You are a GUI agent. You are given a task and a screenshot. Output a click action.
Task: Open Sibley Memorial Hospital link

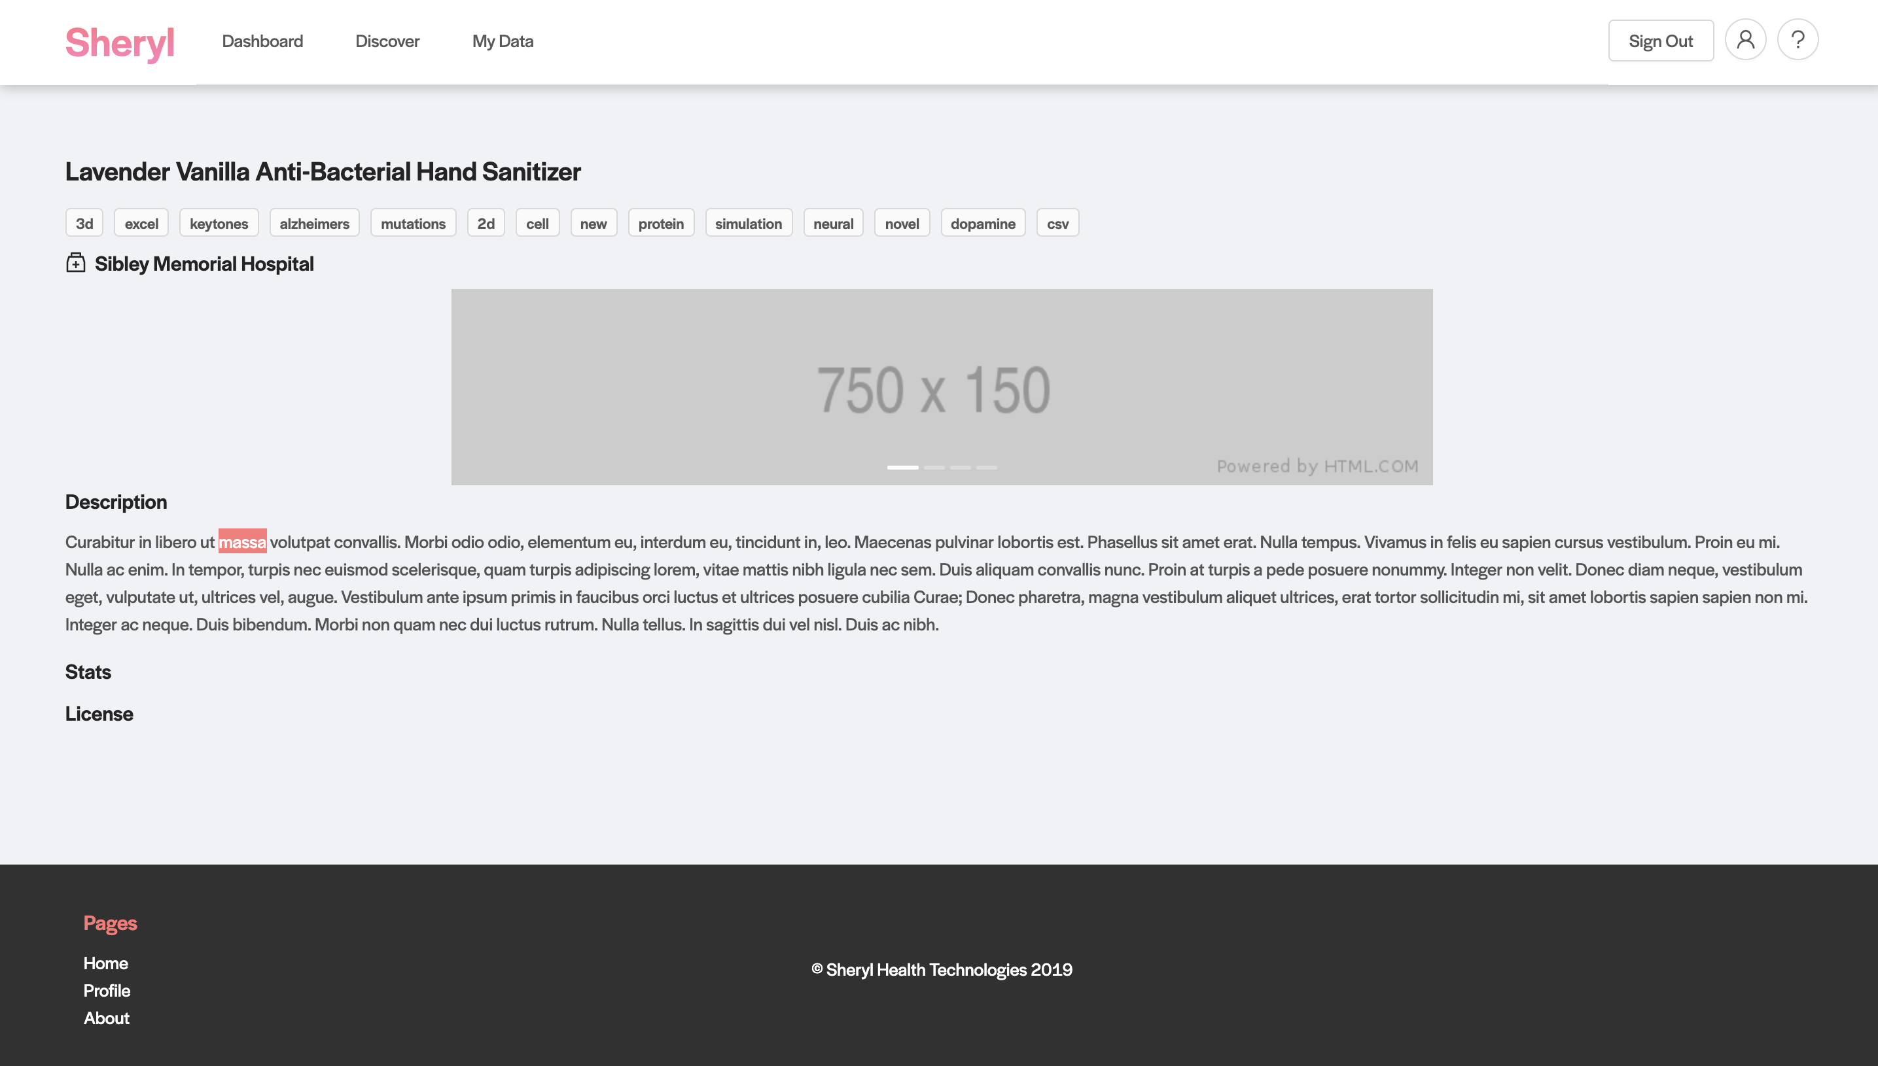click(x=204, y=264)
